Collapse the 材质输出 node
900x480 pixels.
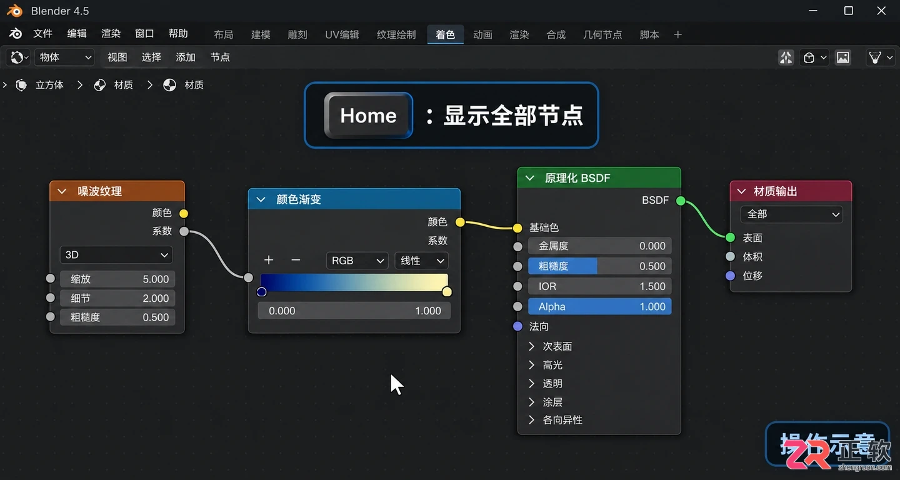(742, 191)
